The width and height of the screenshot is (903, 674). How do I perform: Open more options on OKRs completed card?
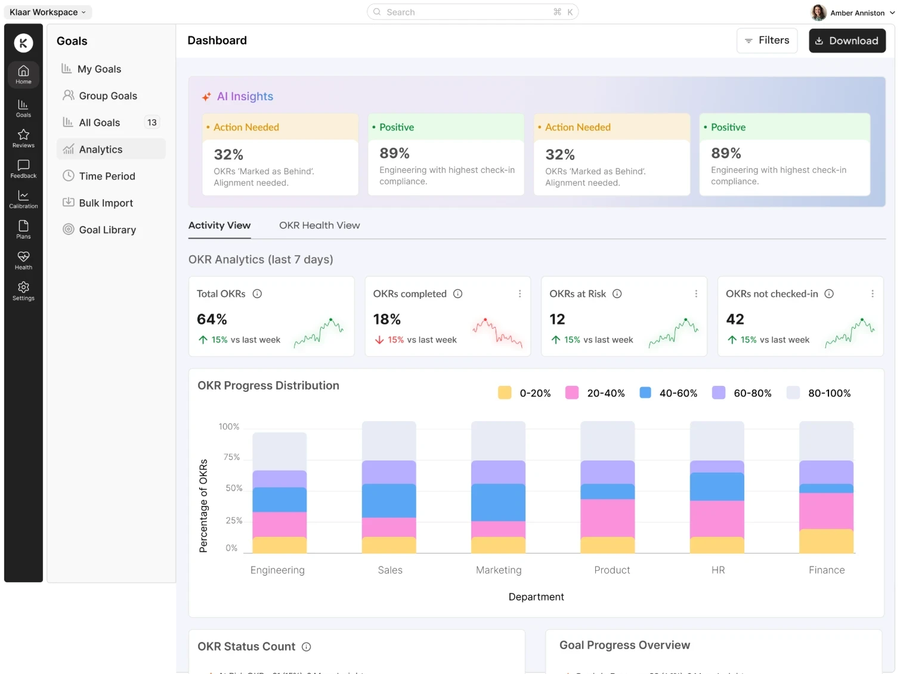[519, 293]
